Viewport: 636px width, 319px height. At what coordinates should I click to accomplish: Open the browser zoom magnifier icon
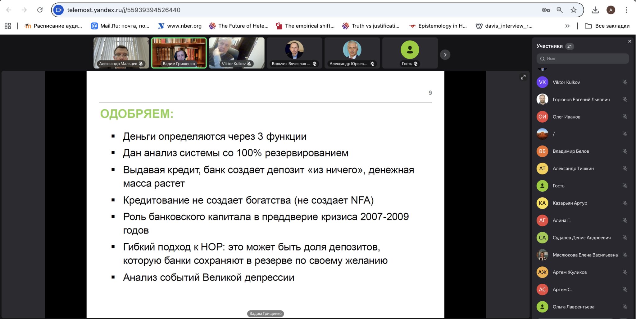[560, 10]
